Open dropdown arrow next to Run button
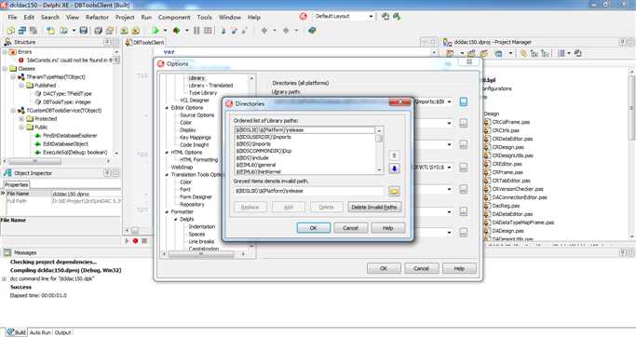This screenshot has height=337, width=636. [165, 31]
